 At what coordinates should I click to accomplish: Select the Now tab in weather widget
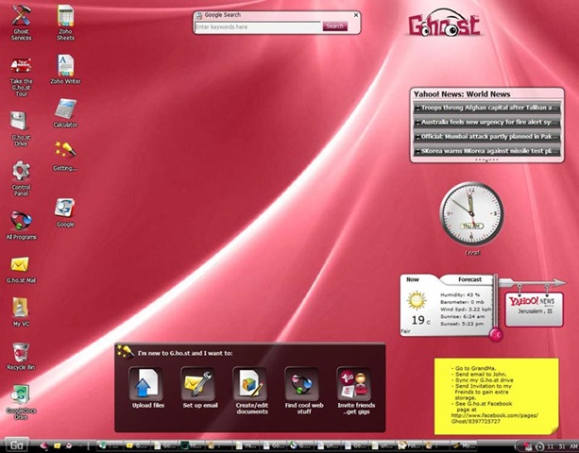414,279
